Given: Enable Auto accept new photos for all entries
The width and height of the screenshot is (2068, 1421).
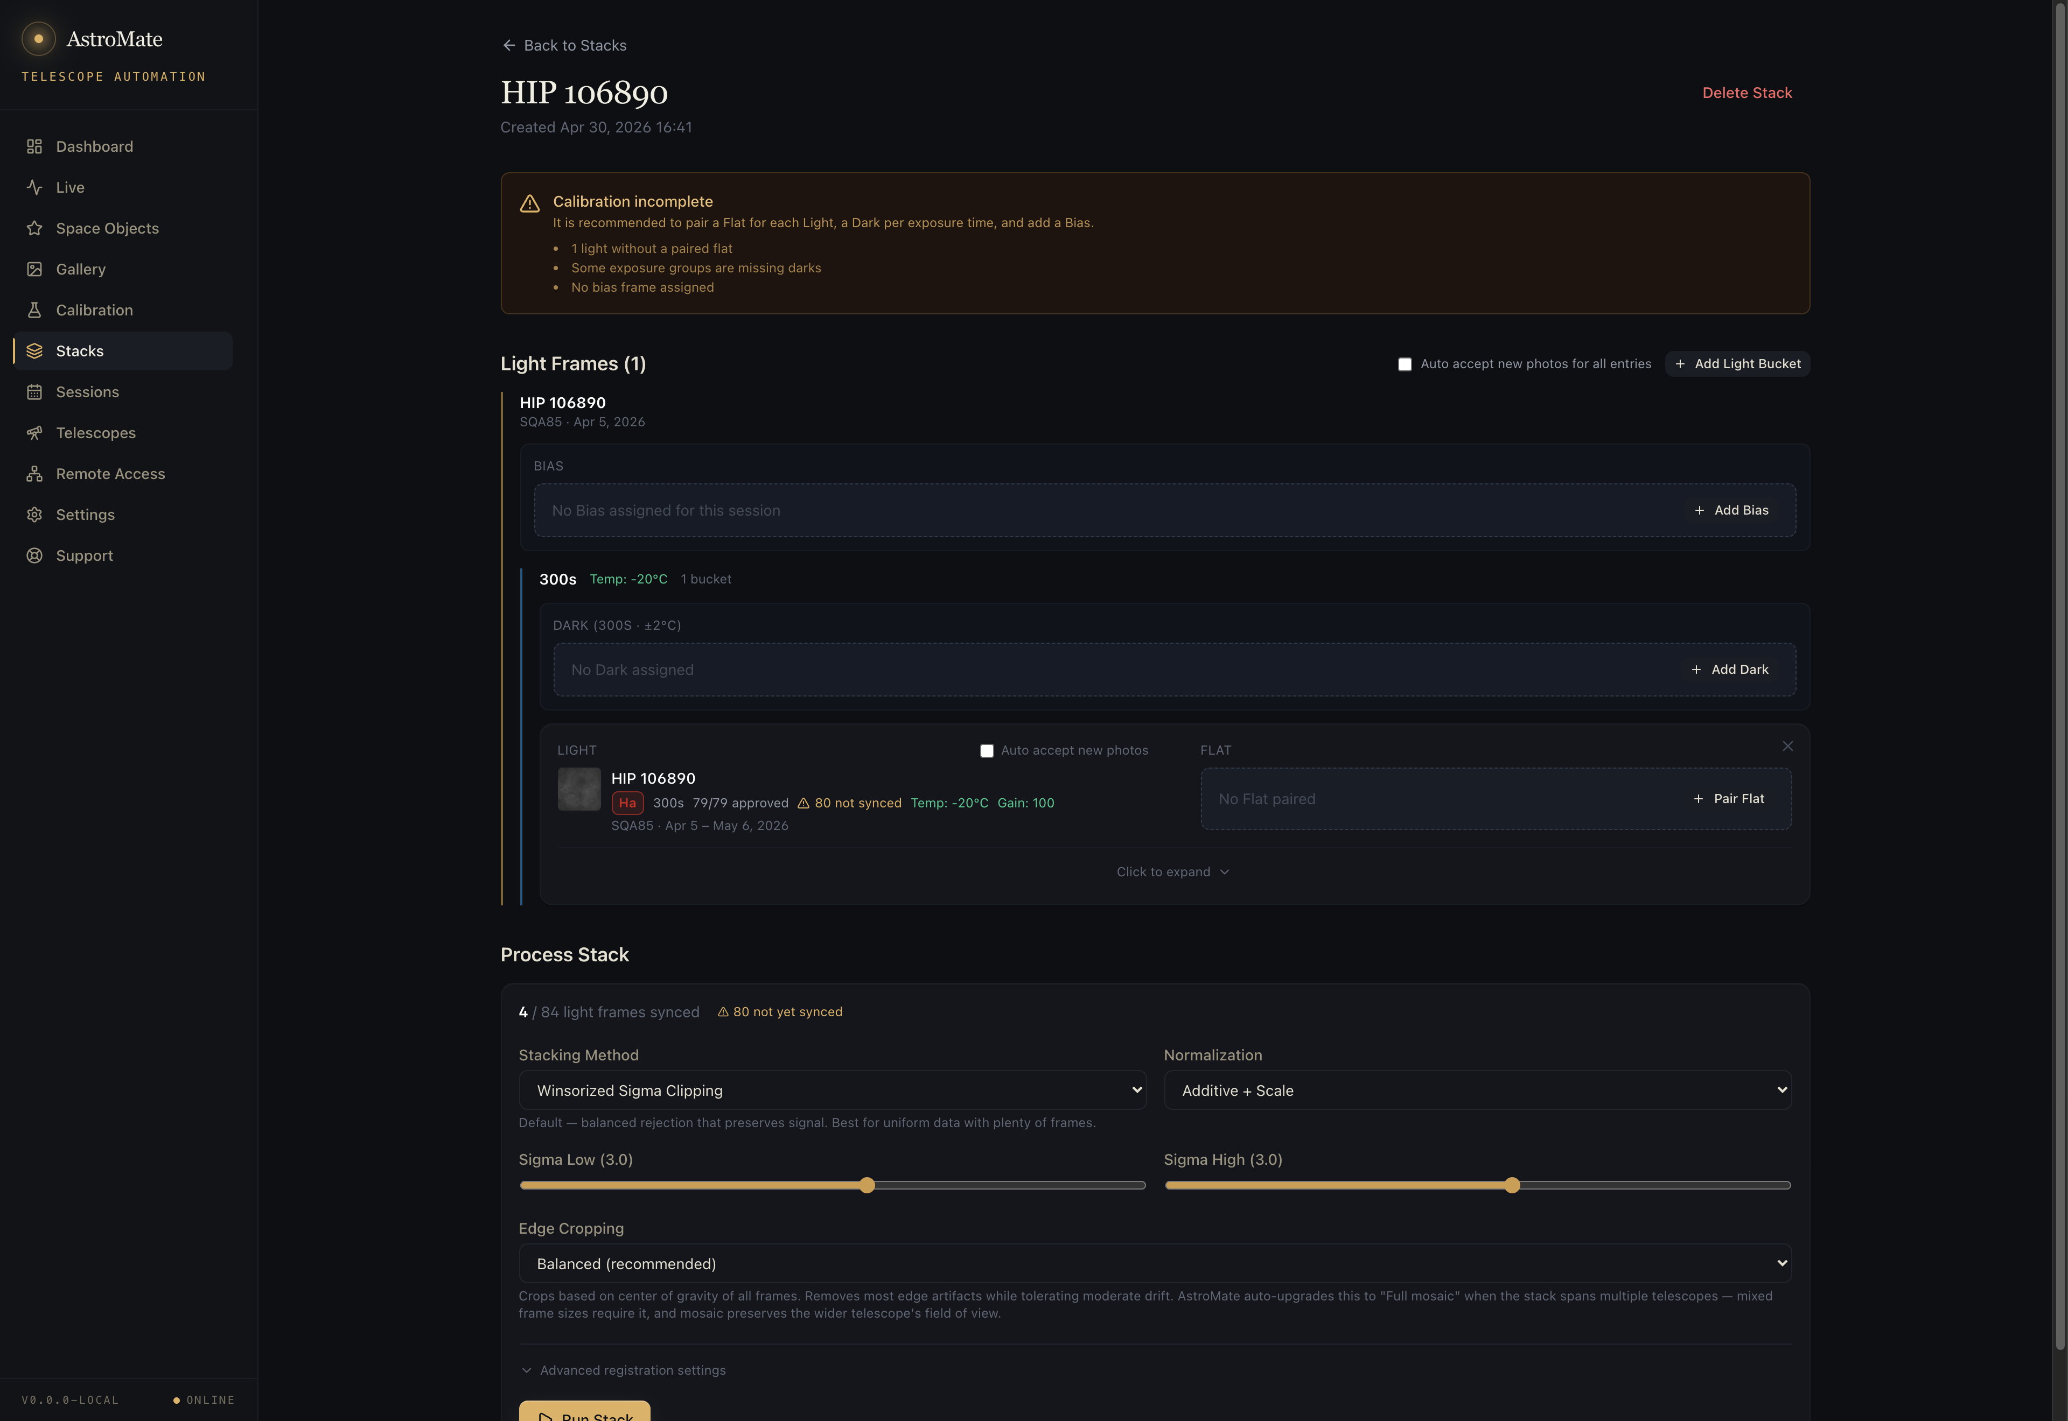Looking at the screenshot, I should (x=1405, y=364).
